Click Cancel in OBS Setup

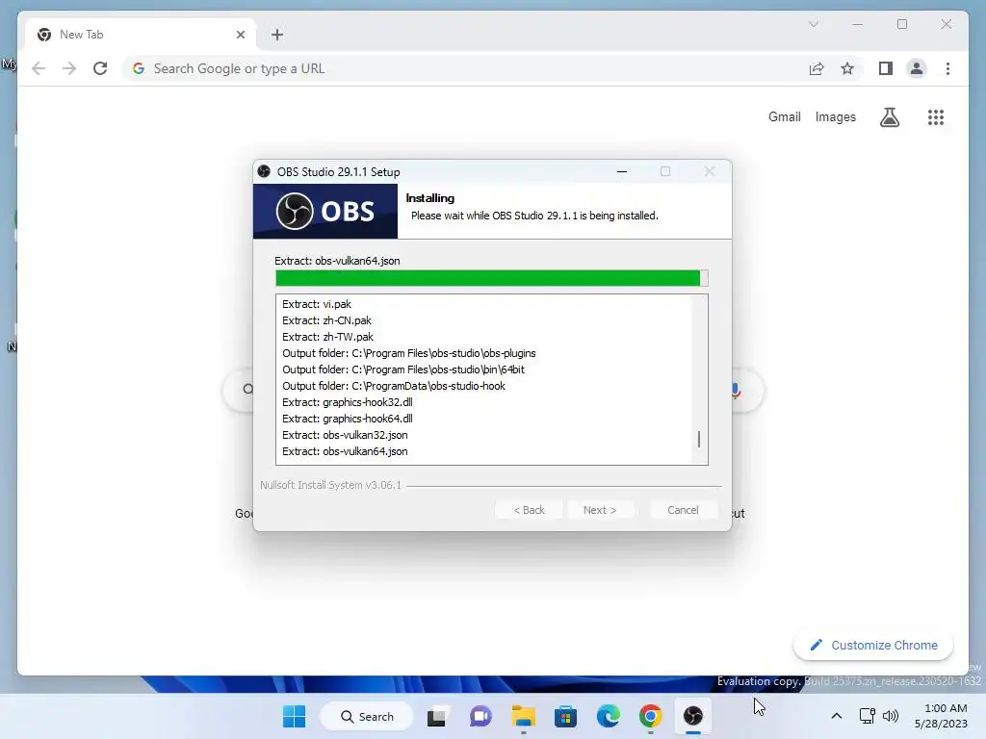coord(683,510)
